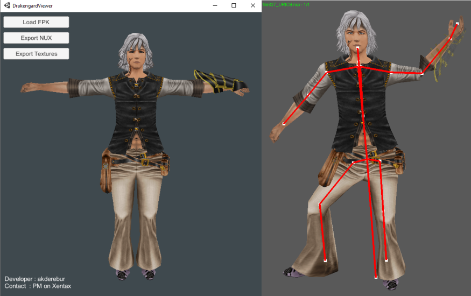Click the bottom-most root bone marker

(376, 277)
